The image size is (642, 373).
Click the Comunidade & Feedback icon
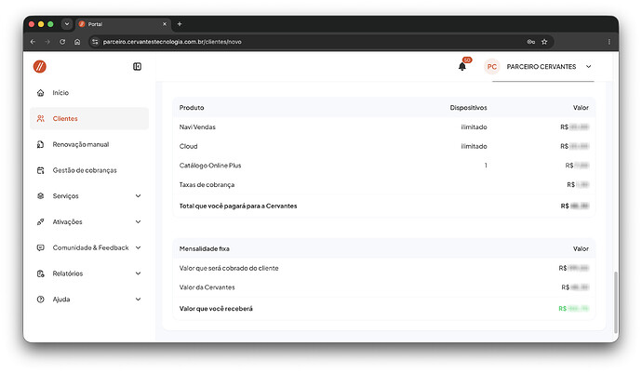[41, 247]
